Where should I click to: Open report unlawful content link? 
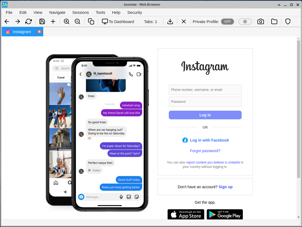(x=213, y=162)
